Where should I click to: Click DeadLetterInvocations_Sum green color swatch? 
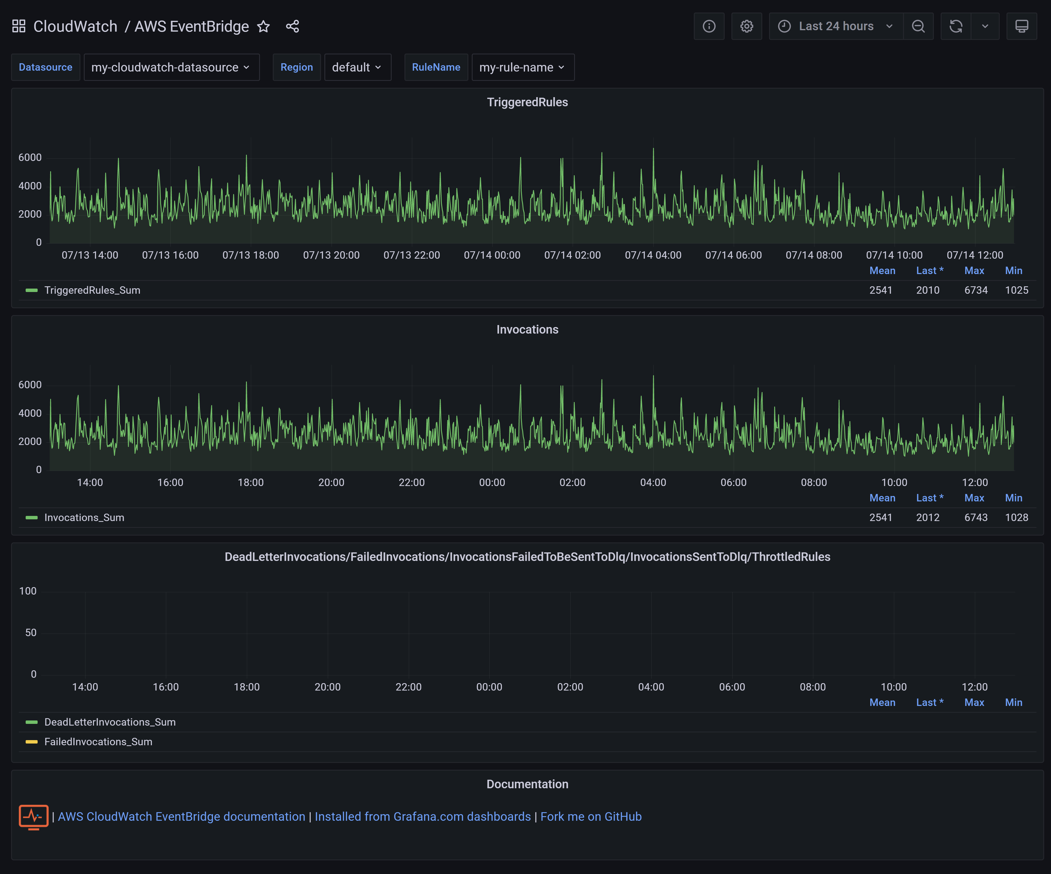(32, 722)
